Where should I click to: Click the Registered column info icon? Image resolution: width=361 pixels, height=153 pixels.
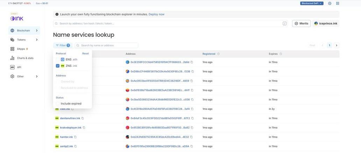click(x=218, y=54)
